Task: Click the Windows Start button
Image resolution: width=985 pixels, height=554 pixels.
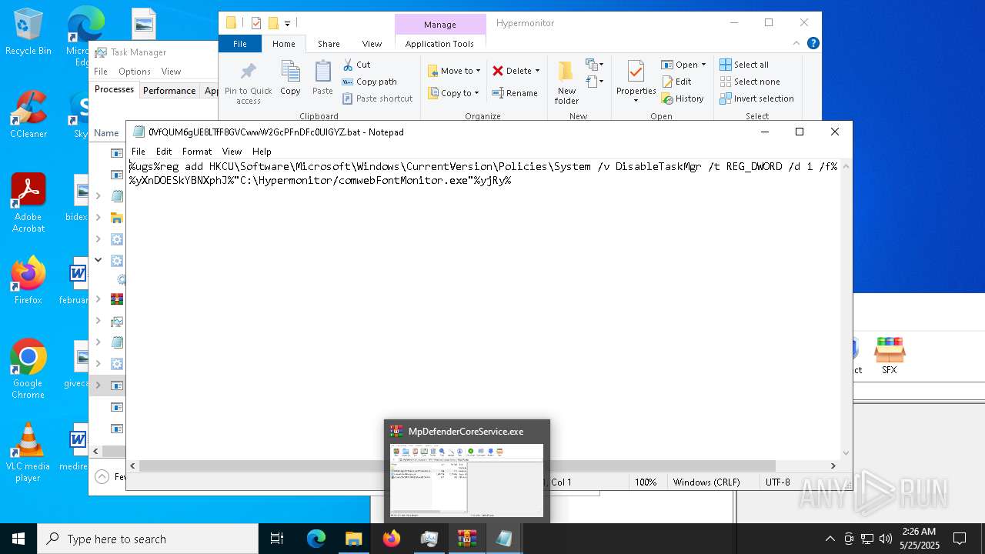Action: point(18,539)
